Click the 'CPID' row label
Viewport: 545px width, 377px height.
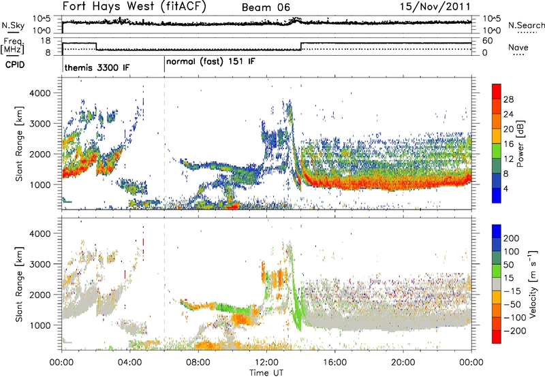point(15,65)
